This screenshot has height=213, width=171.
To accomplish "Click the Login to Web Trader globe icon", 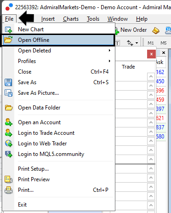I will pos(9,144).
